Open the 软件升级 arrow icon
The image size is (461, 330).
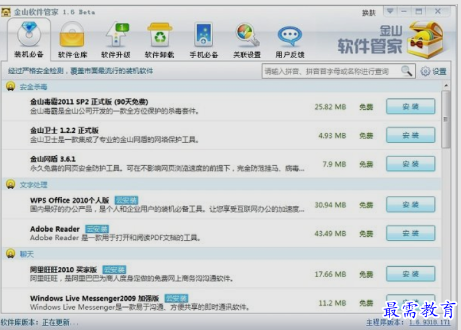click(117, 34)
